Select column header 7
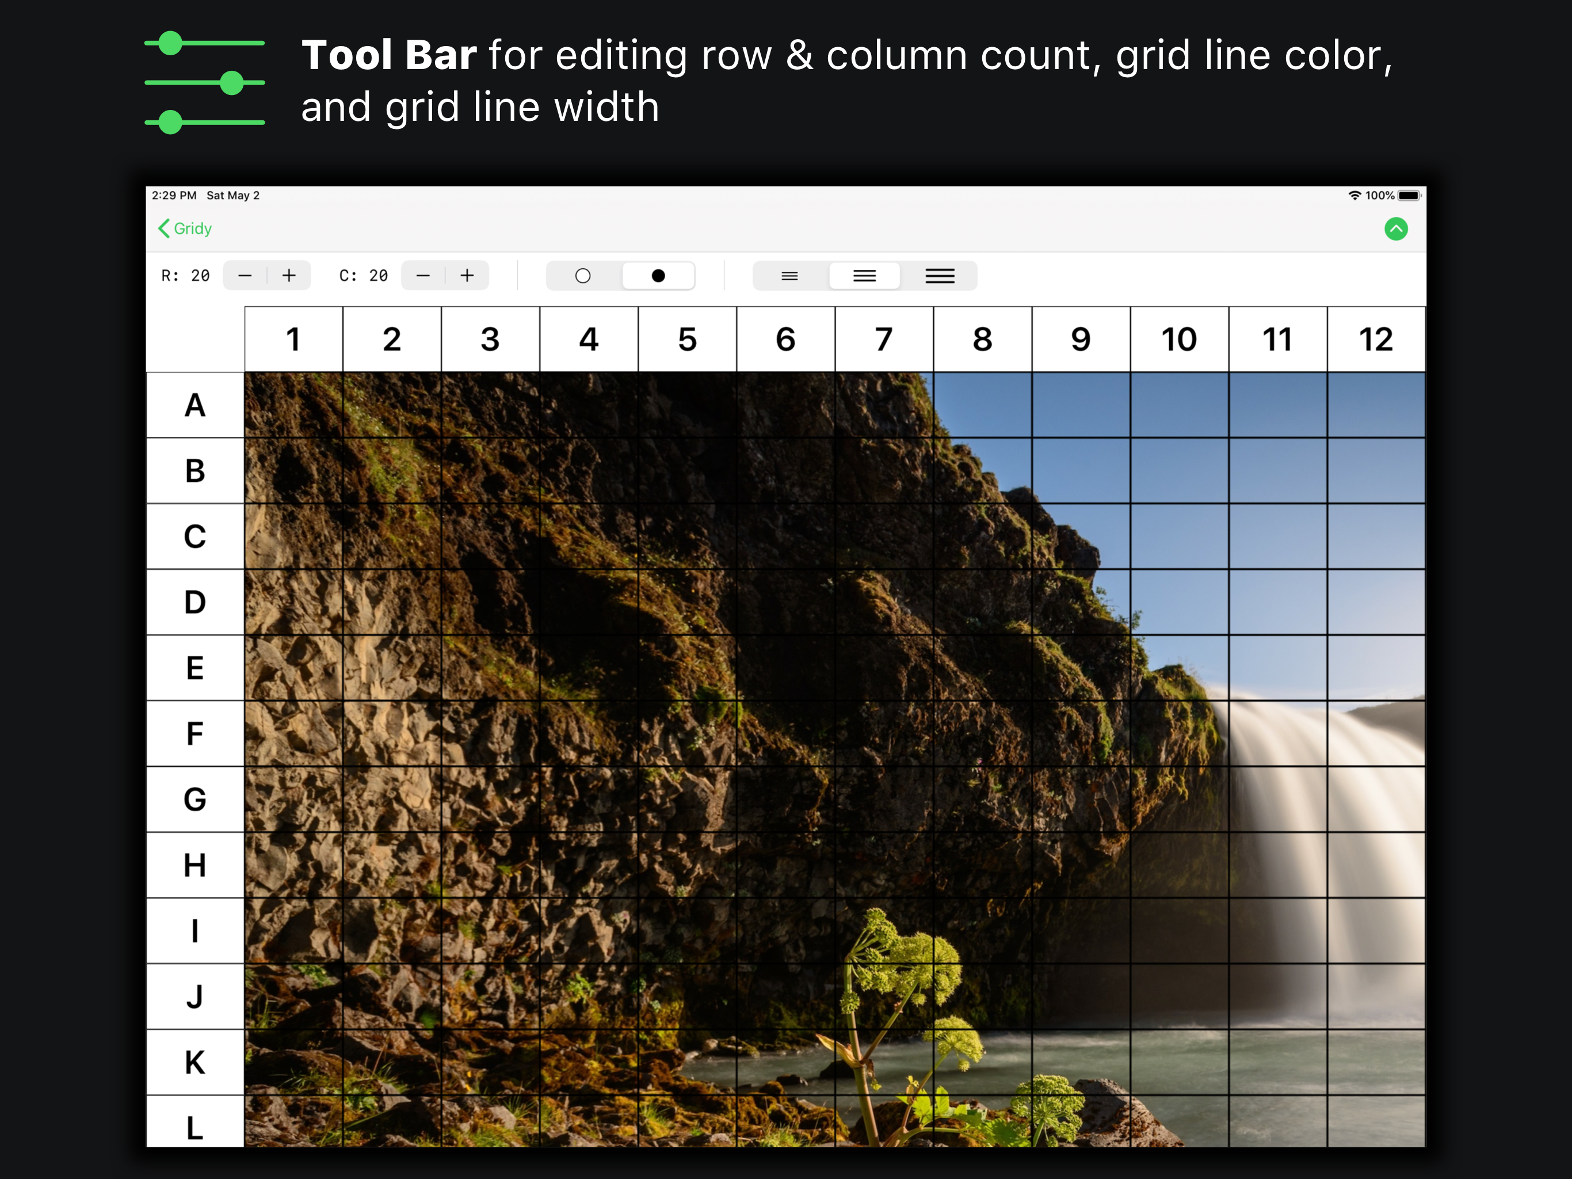Screen dimensions: 1572x1179 tap(884, 339)
